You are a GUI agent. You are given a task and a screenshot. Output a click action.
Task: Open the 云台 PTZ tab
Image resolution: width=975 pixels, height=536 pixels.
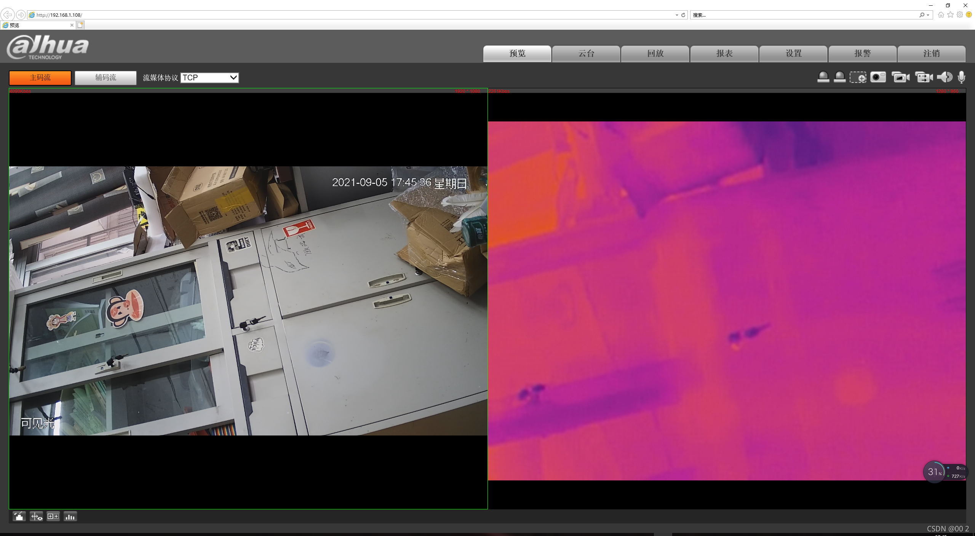[x=586, y=54]
